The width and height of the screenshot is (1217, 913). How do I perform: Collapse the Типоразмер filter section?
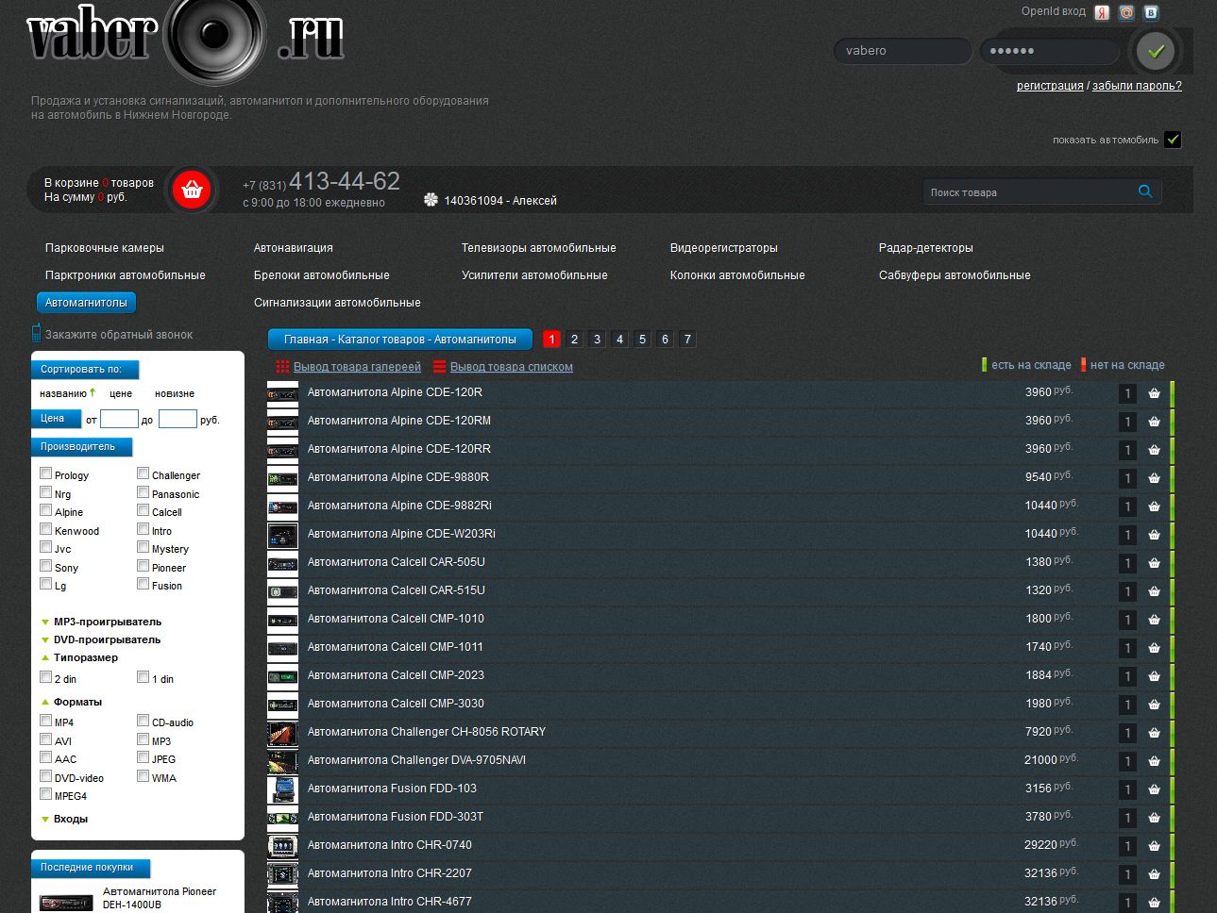(86, 657)
